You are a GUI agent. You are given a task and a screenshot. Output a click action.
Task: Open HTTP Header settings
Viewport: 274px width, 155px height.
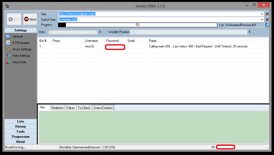pos(21,43)
